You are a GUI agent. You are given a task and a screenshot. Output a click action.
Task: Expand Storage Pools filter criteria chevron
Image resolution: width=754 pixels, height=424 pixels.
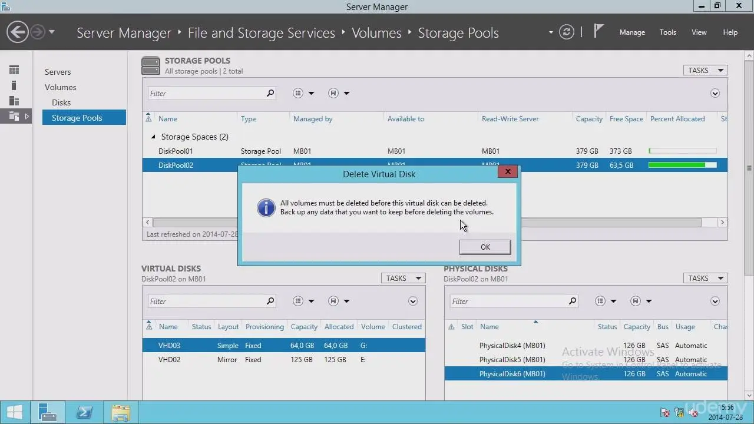pos(715,93)
